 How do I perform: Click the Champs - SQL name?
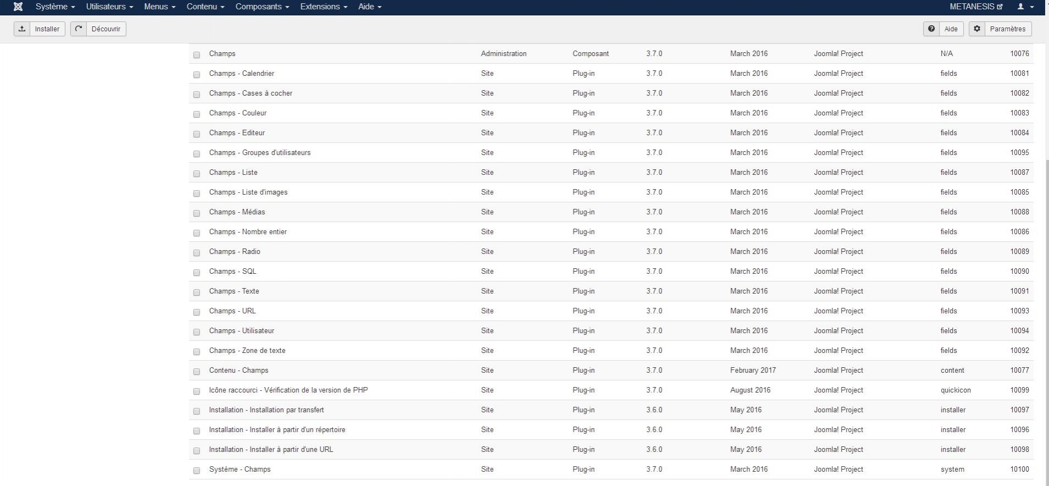(232, 271)
